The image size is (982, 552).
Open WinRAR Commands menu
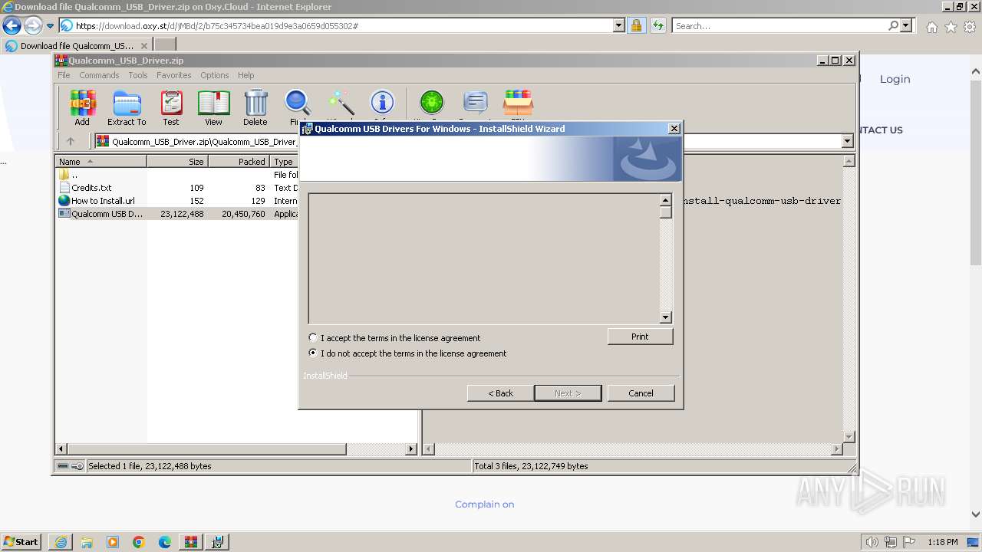click(99, 75)
